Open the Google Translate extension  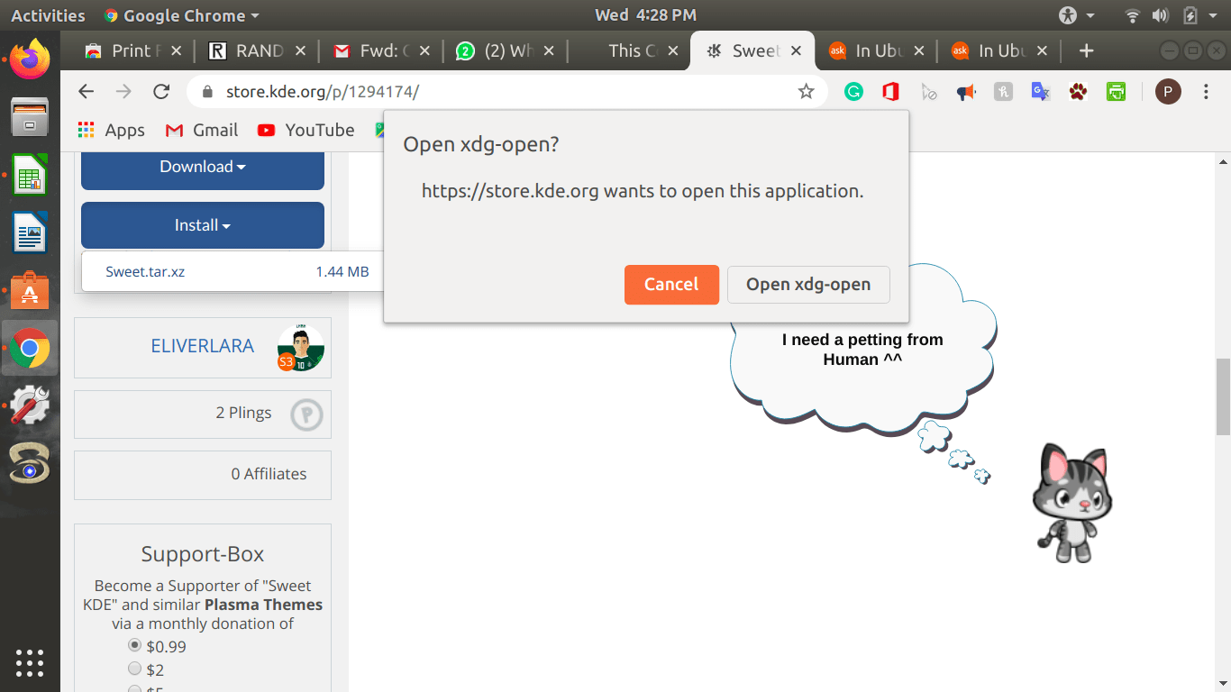click(1041, 91)
